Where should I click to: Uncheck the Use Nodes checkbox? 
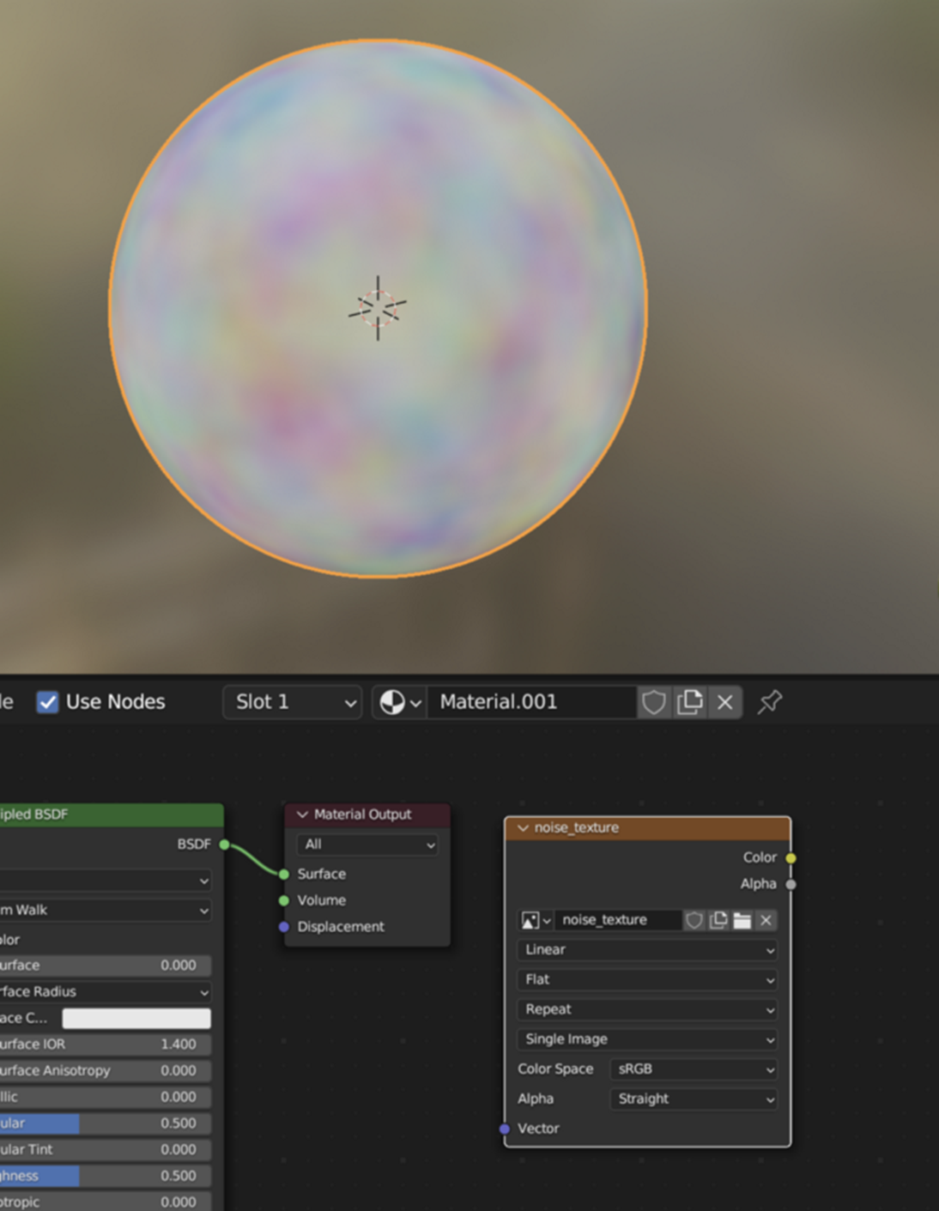(48, 702)
